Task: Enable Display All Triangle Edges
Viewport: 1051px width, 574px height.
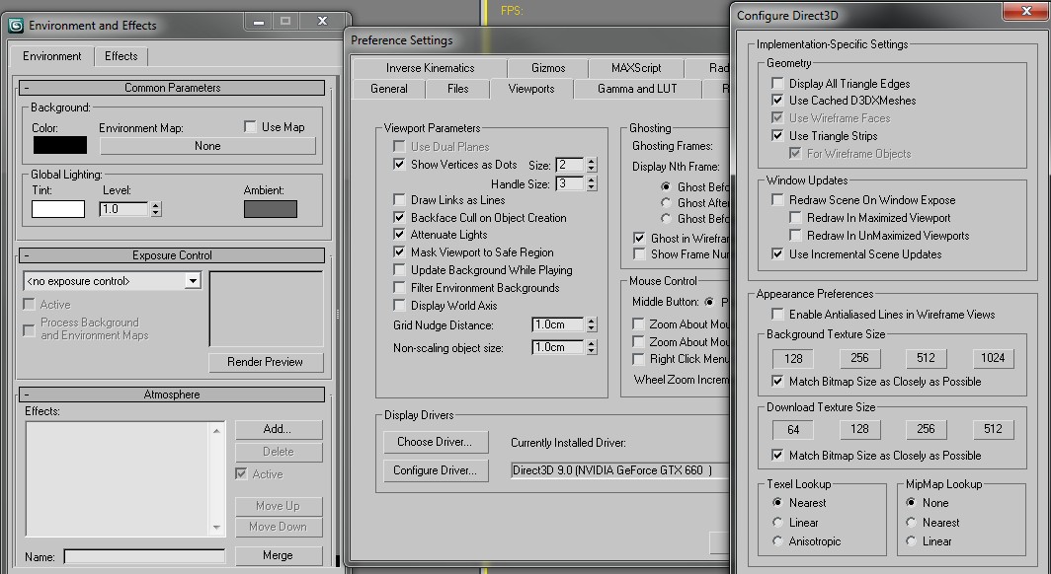Action: point(777,83)
